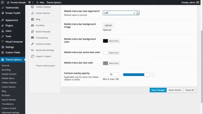
Task: Click the Mobile menu bar alignment select box
Action: (121, 13)
